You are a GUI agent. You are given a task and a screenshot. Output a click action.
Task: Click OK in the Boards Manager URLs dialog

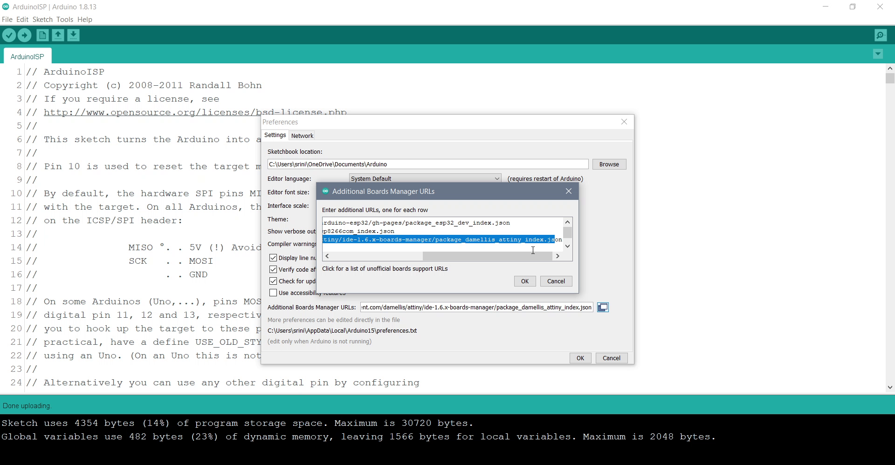(x=525, y=281)
